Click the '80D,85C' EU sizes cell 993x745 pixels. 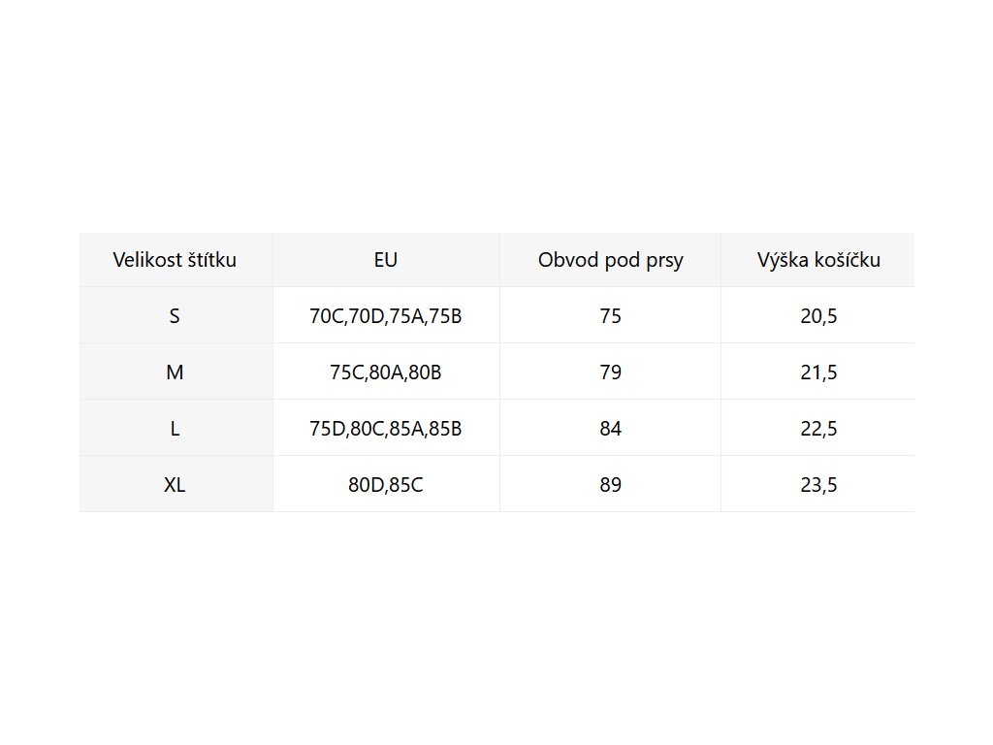(x=386, y=485)
